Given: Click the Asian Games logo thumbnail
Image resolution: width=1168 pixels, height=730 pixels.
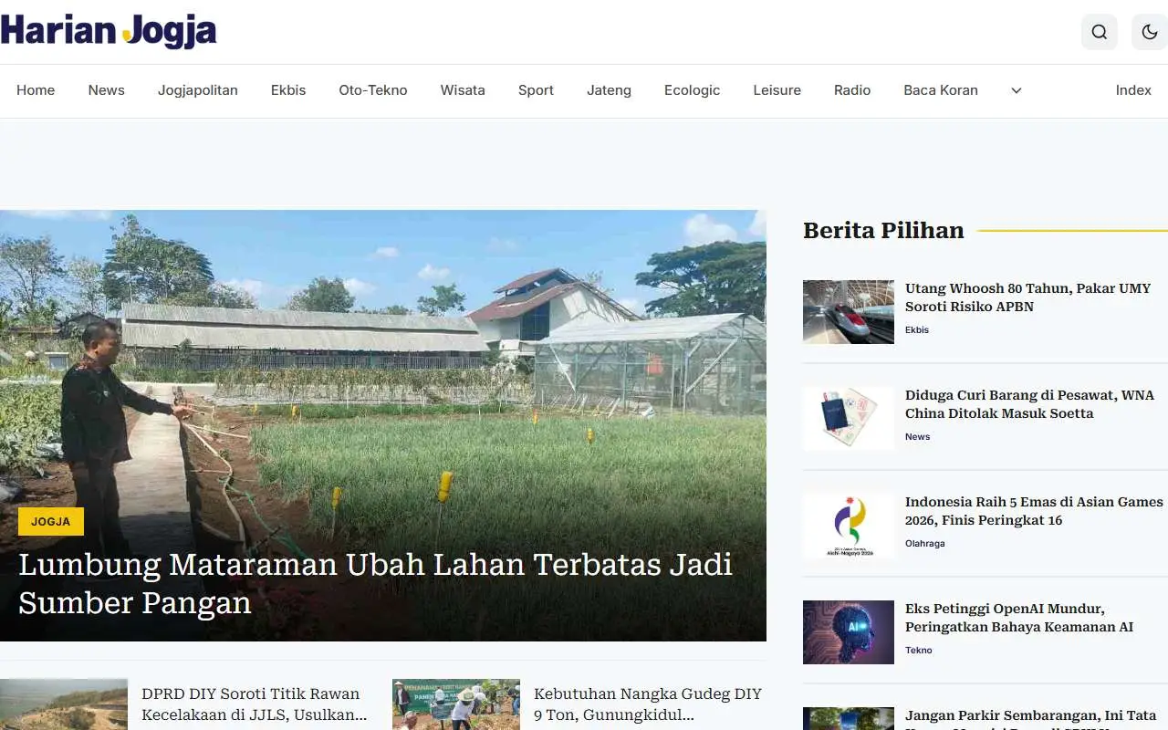Looking at the screenshot, I should tap(849, 526).
